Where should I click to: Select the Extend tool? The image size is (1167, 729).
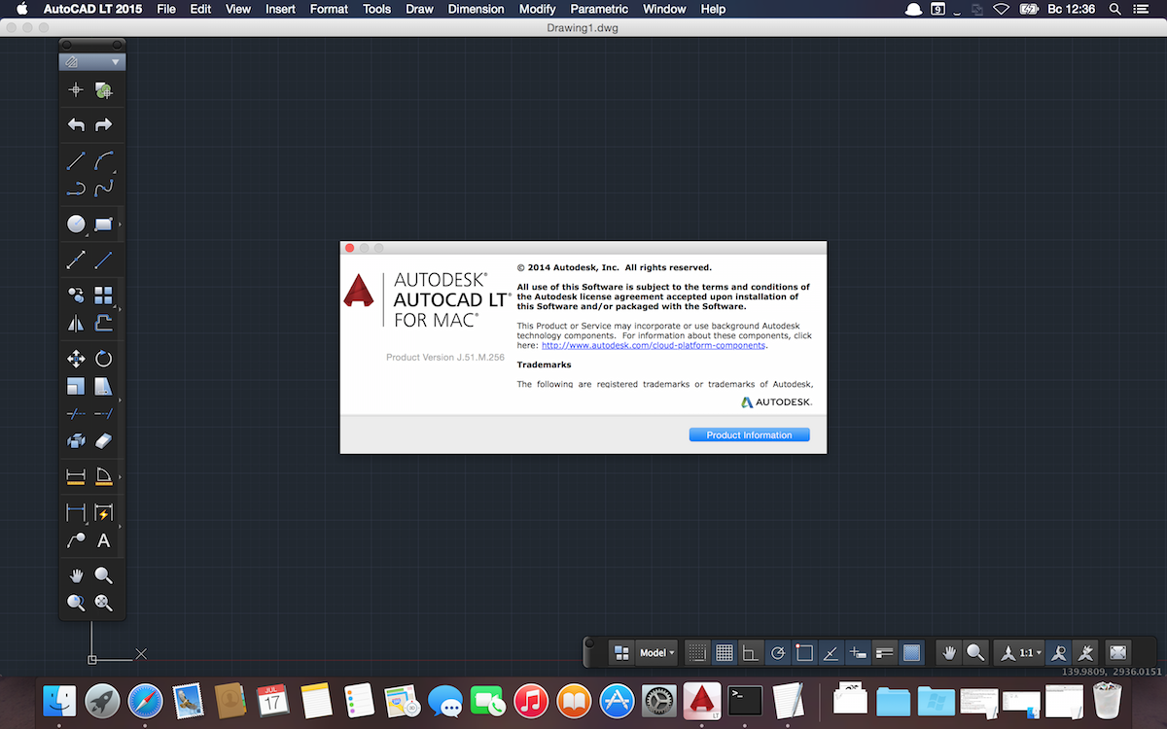tap(103, 414)
